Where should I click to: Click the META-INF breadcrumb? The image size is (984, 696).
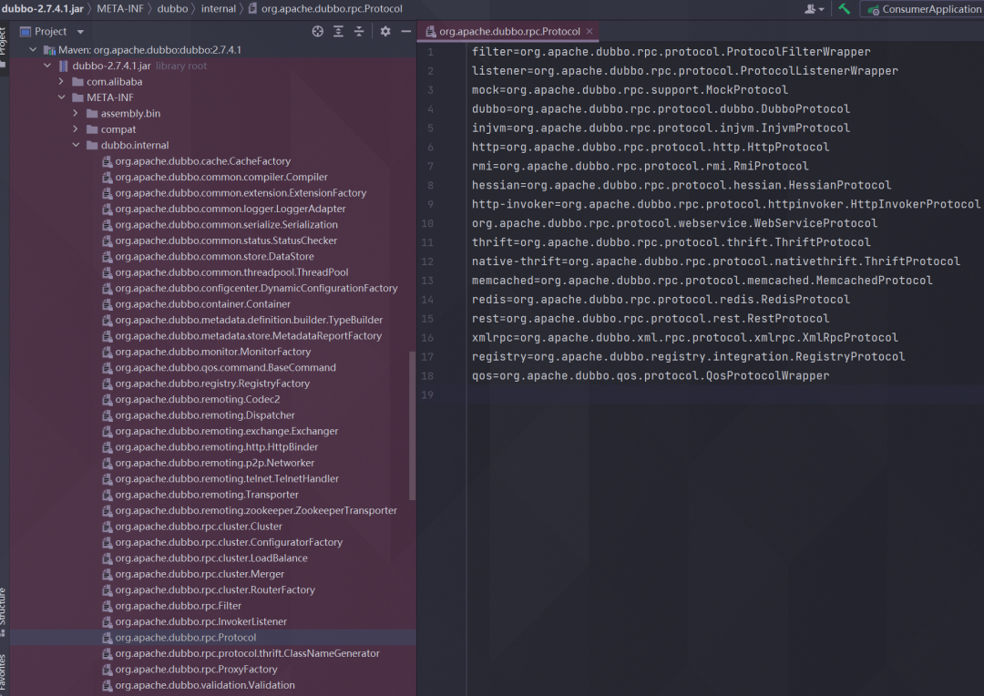120,9
